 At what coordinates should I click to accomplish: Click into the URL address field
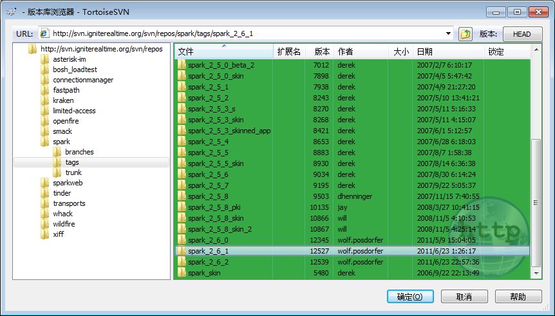click(246, 33)
